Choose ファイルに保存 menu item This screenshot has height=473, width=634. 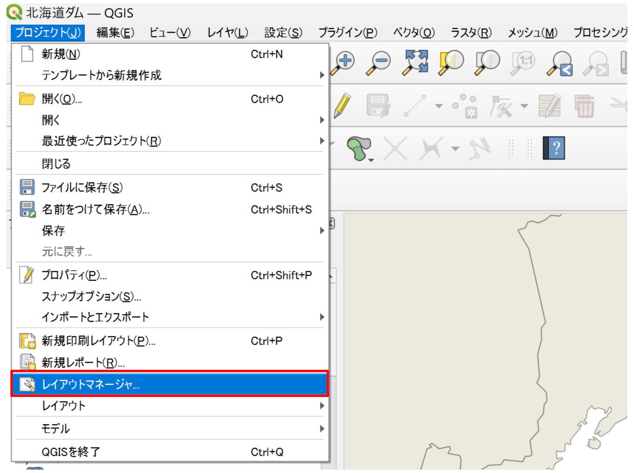170,187
